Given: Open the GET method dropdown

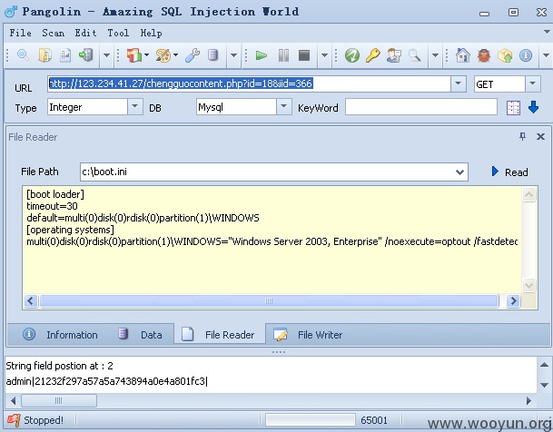Looking at the screenshot, I should 532,83.
